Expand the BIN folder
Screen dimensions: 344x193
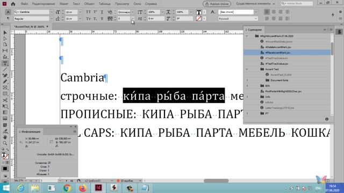point(247,86)
